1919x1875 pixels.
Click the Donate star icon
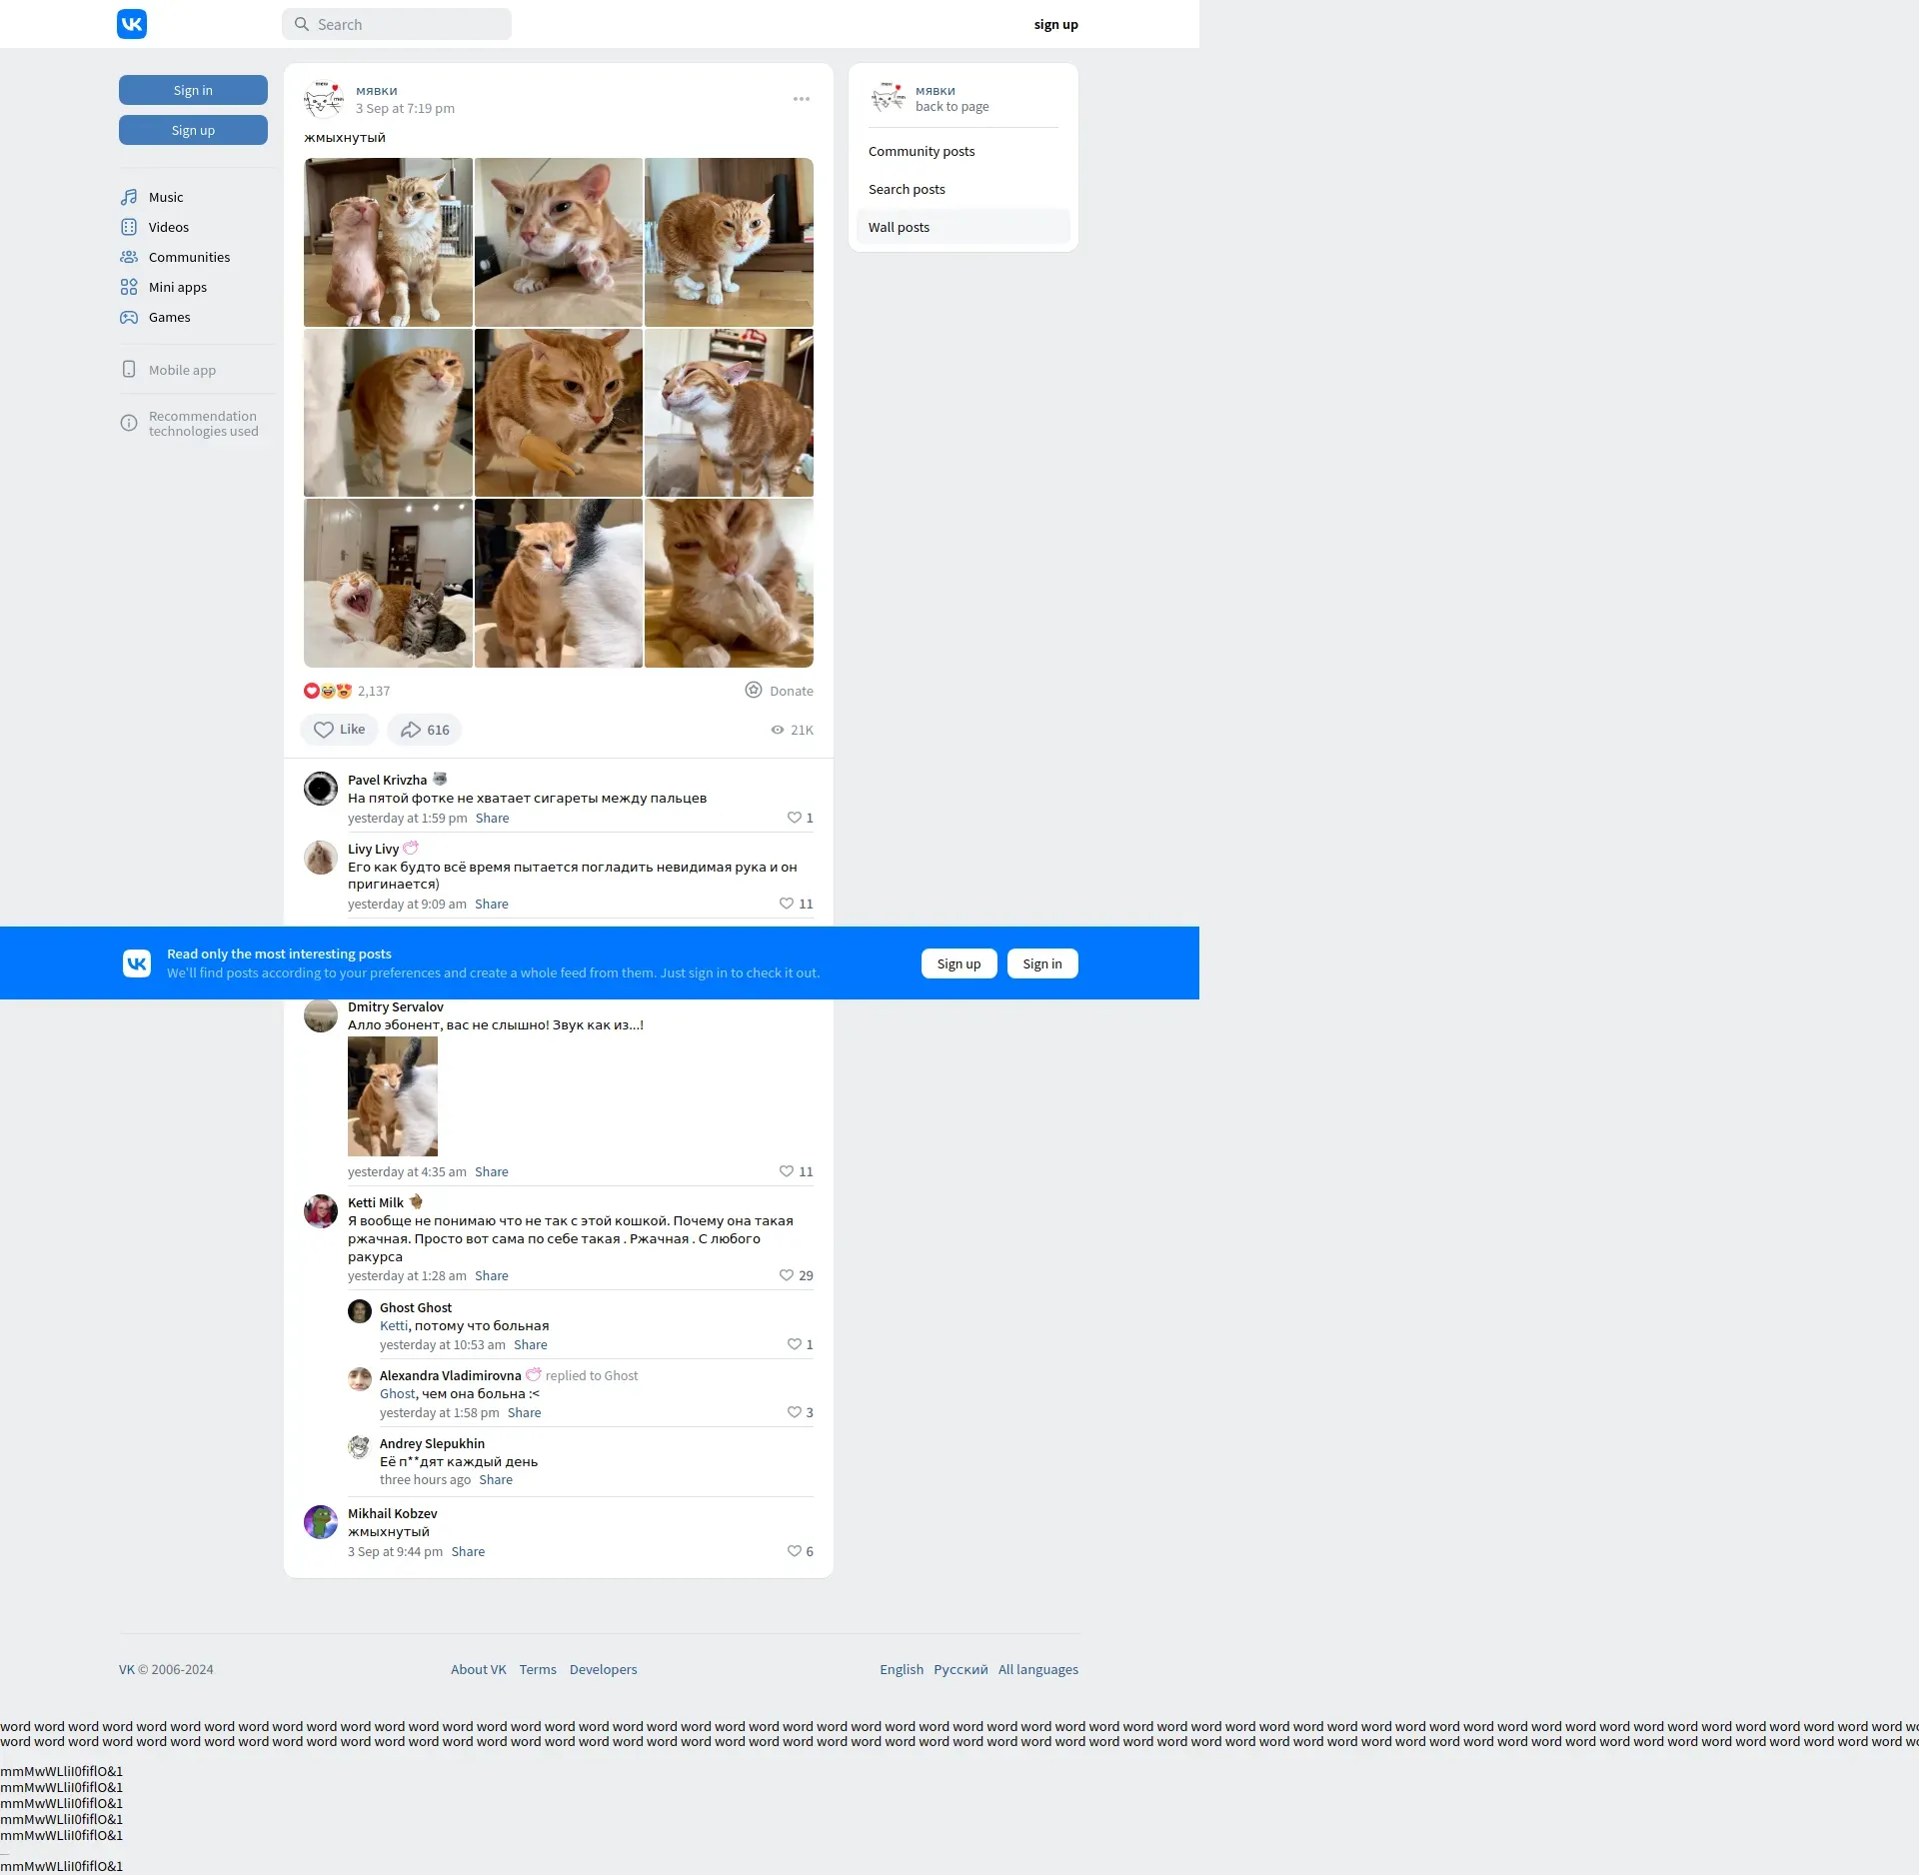[754, 690]
